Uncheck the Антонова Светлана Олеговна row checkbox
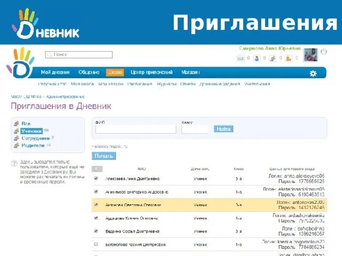 [96, 205]
